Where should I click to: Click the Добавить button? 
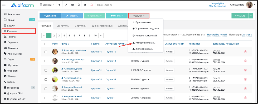pos(50,16)
